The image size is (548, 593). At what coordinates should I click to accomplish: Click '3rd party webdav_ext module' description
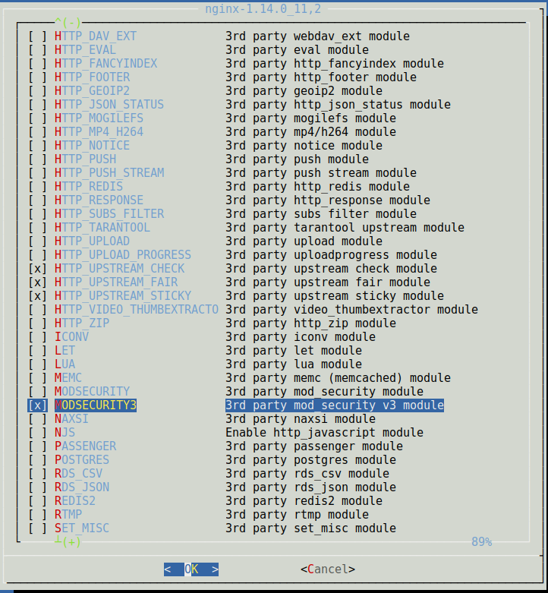317,36
